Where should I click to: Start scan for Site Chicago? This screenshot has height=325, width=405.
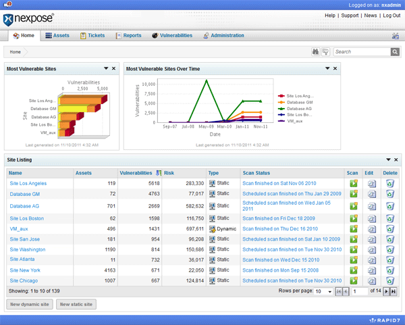coord(354,280)
